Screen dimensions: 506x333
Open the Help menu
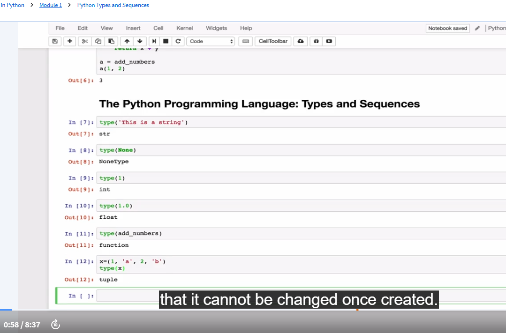pos(246,28)
